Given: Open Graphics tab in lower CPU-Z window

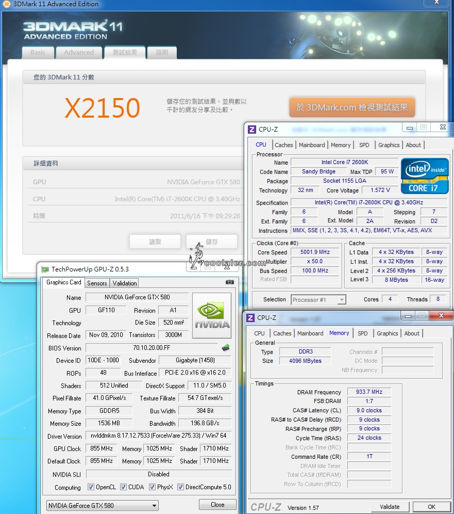Looking at the screenshot, I should [387, 333].
